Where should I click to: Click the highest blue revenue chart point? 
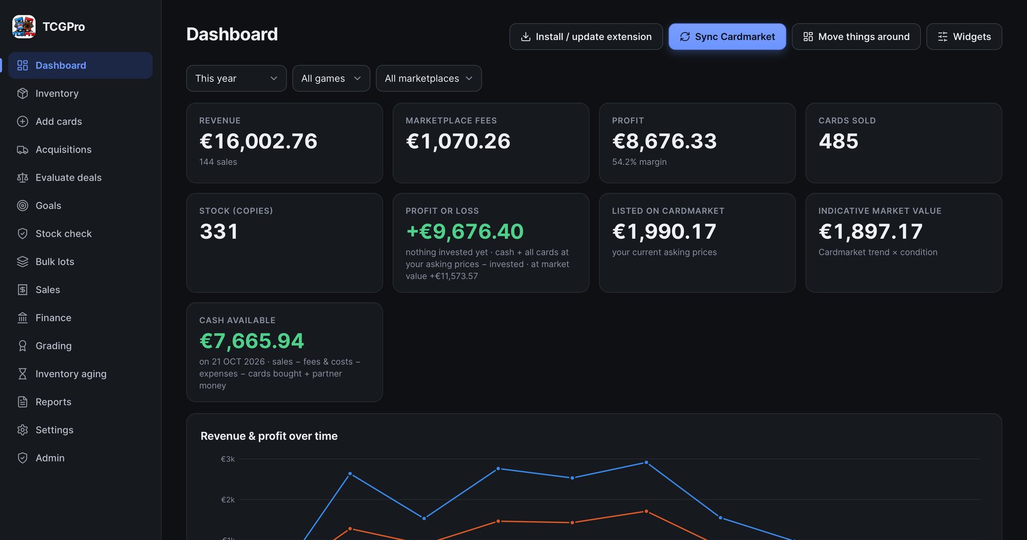[646, 462]
